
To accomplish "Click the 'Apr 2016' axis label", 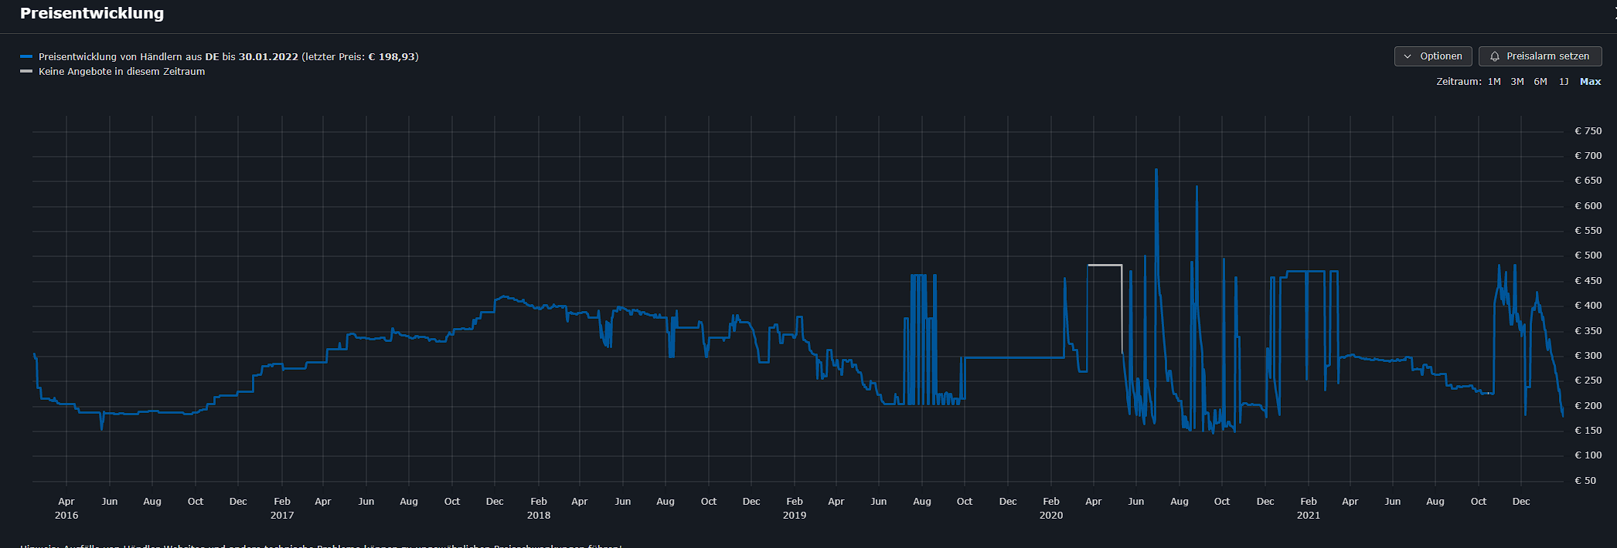I will pos(66,508).
